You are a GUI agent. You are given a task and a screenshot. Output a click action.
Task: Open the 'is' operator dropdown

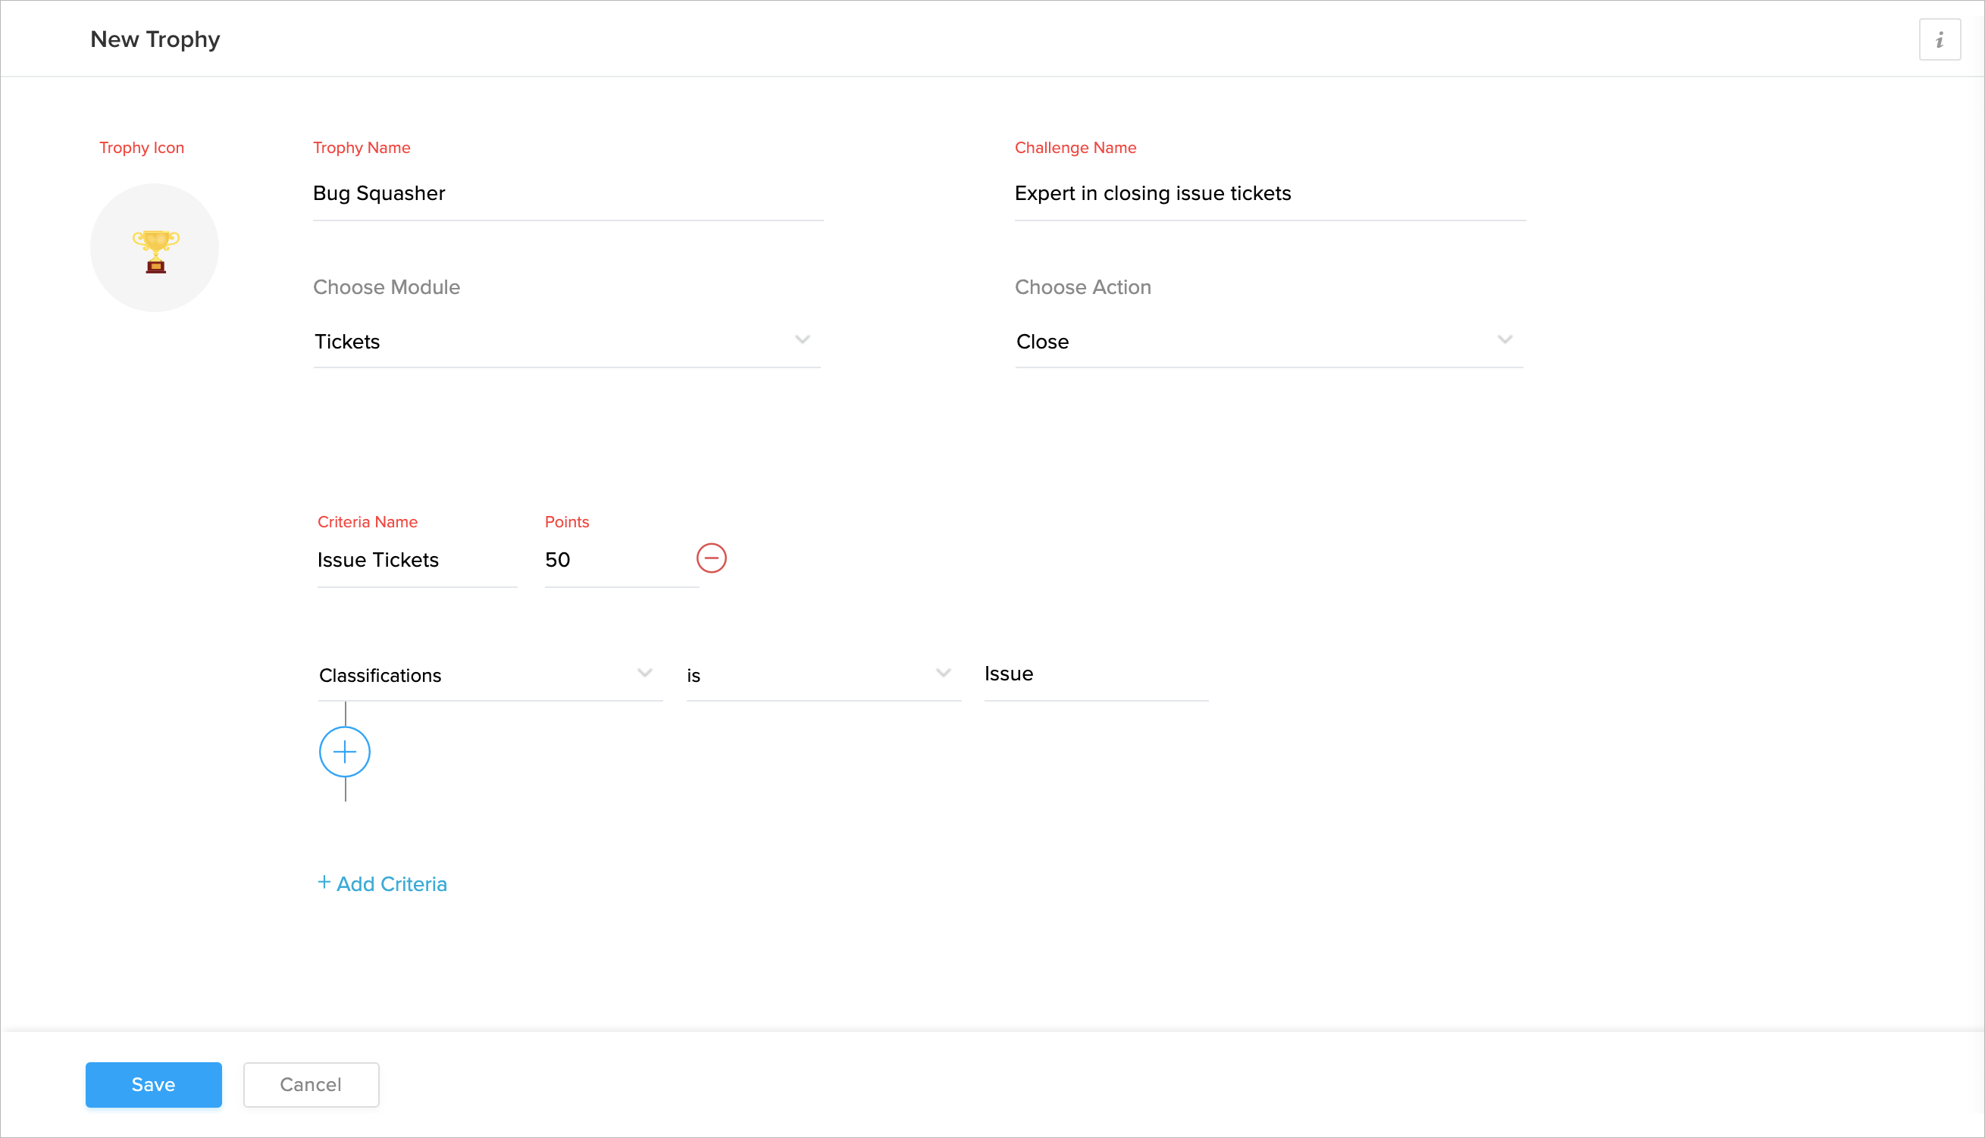pyautogui.click(x=943, y=673)
